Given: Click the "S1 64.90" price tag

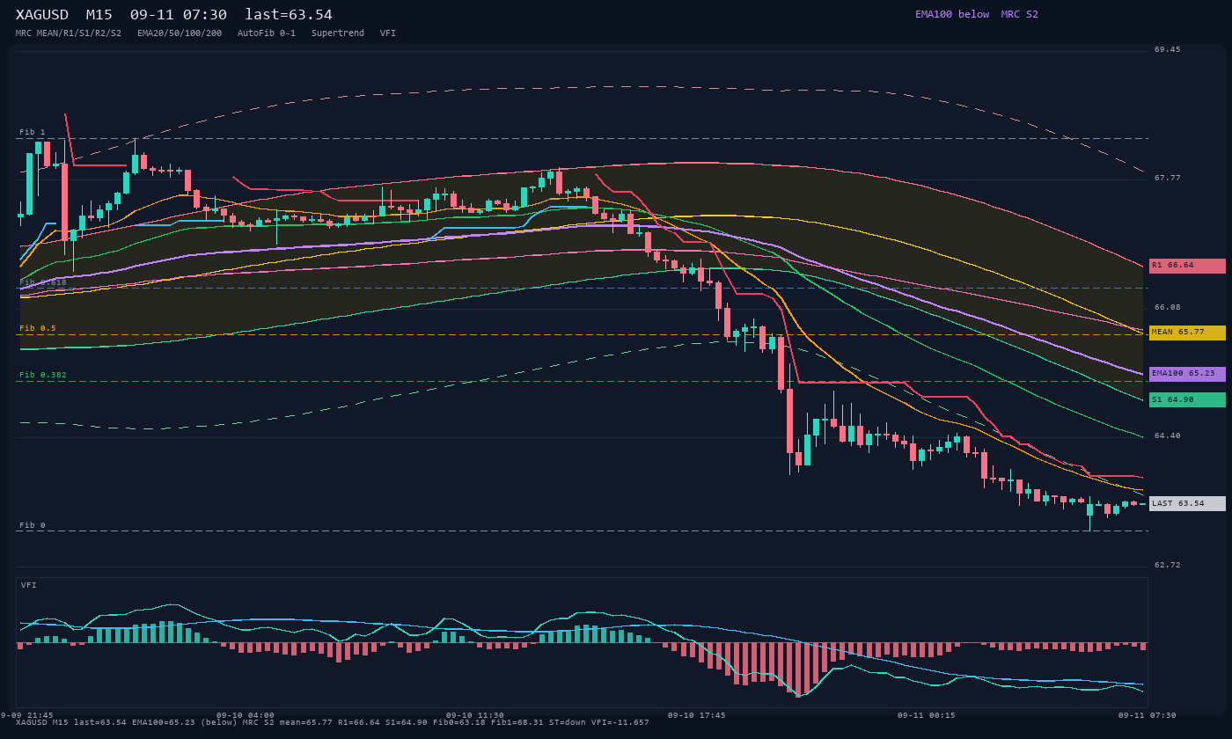Looking at the screenshot, I should pos(1187,400).
